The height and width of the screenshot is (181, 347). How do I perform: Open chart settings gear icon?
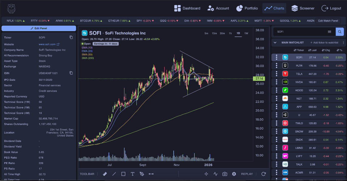pos(234,174)
